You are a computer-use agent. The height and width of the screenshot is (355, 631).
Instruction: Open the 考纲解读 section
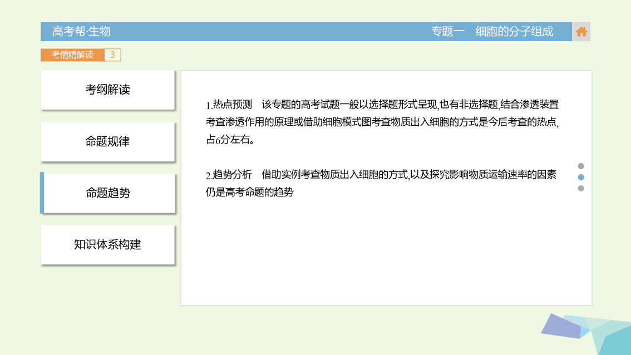tap(107, 90)
